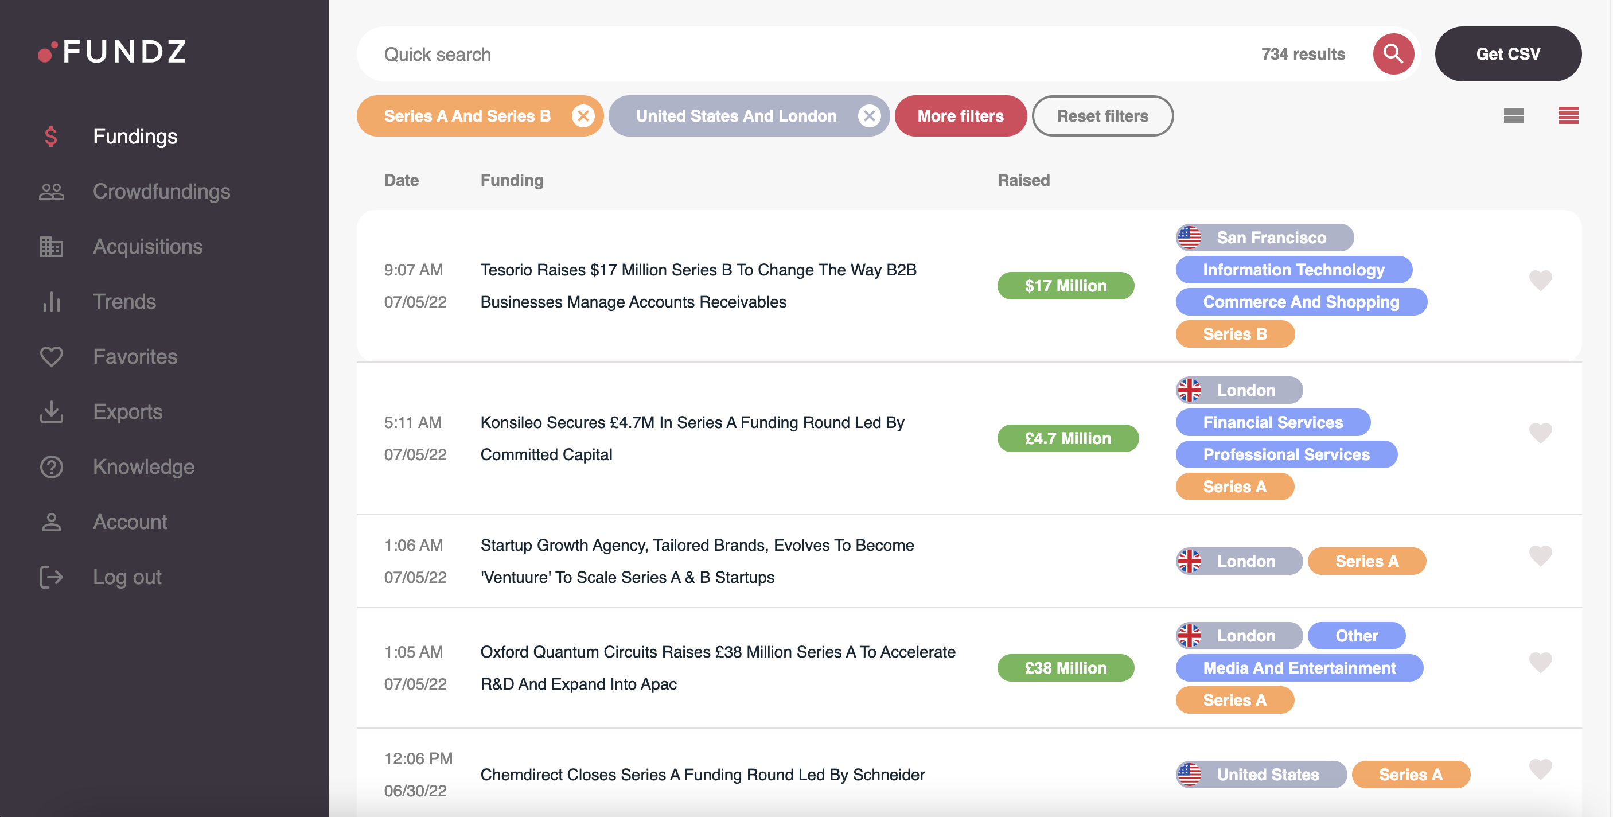The image size is (1613, 817).
Task: Toggle favorite on the Oxford Quantum Circuits row
Action: point(1540,662)
